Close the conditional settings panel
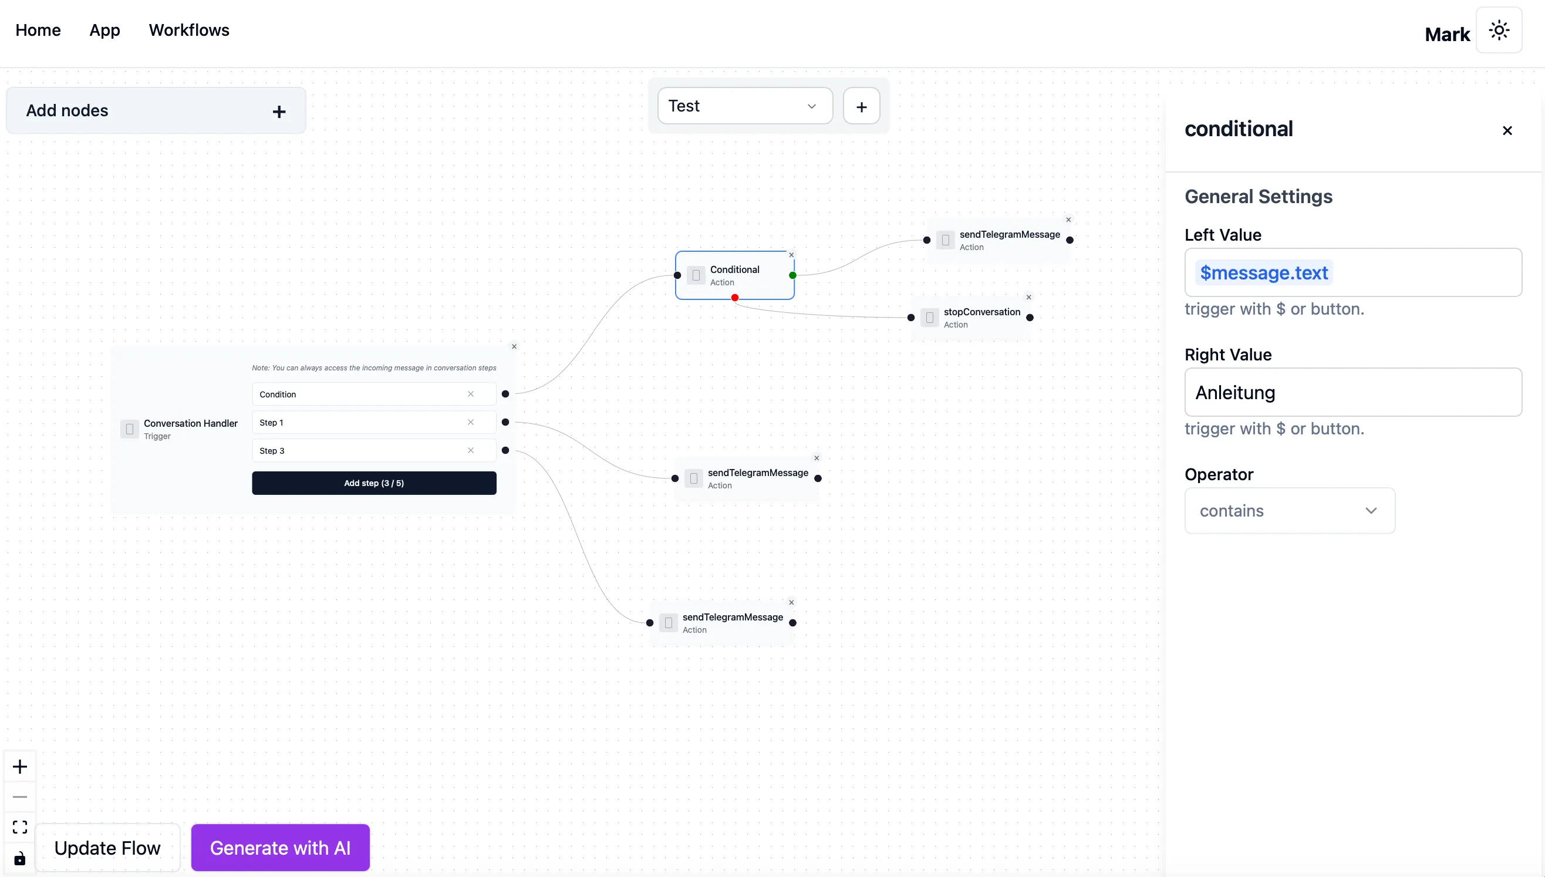 1507,131
